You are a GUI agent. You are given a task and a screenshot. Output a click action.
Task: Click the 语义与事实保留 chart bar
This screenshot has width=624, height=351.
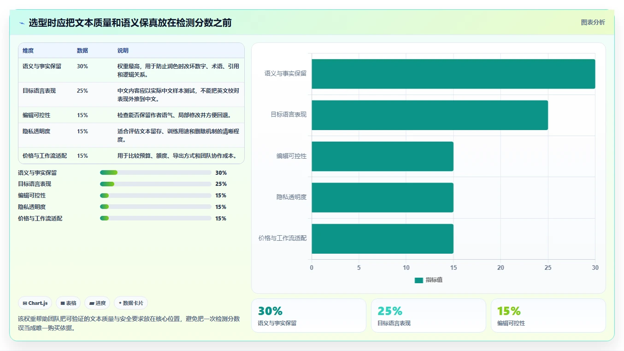pyautogui.click(x=453, y=74)
